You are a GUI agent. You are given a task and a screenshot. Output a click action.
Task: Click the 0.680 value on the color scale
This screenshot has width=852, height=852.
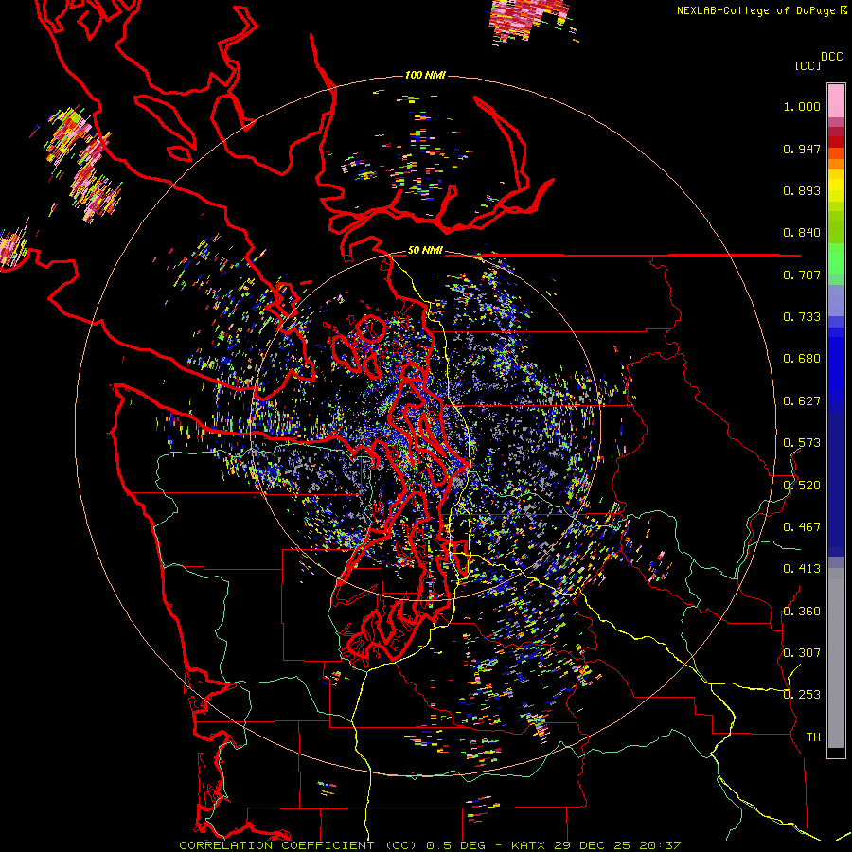coord(802,359)
